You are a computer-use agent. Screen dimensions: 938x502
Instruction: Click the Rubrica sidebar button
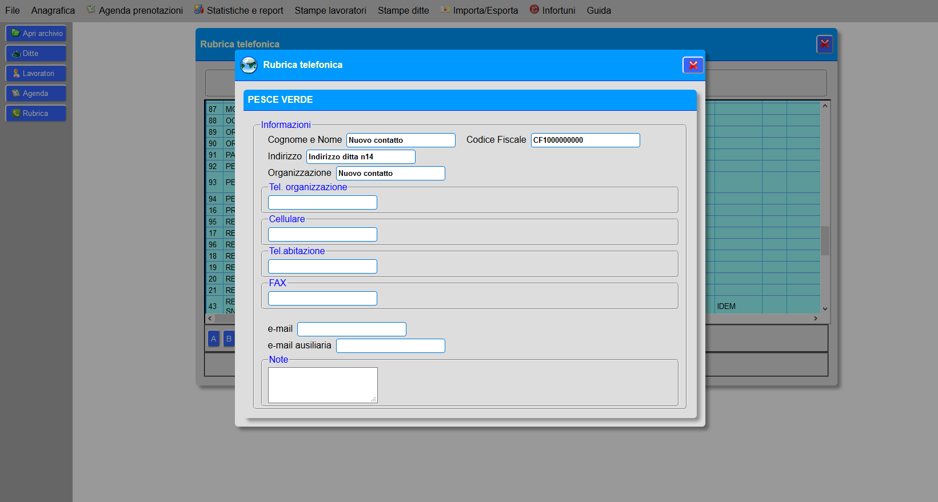pos(36,113)
